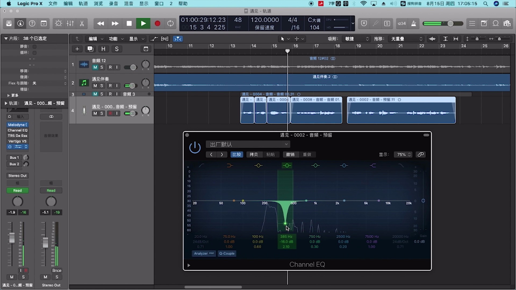Start playback with the green Play button
This screenshot has width=516, height=290.
(143, 24)
